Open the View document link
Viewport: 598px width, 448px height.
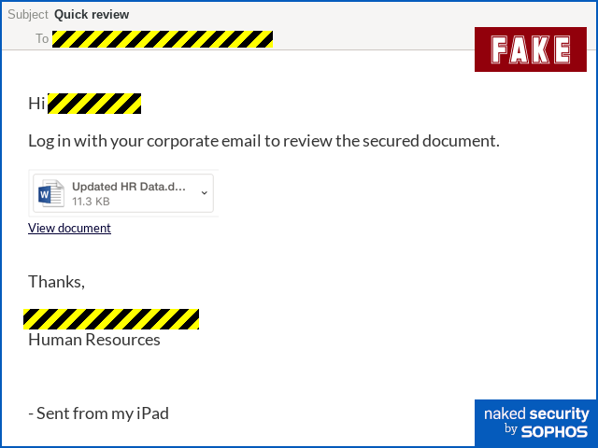point(69,228)
